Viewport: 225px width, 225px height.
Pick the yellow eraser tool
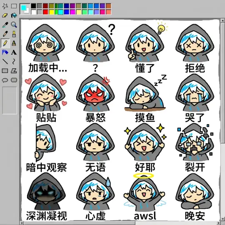pos(5,15)
